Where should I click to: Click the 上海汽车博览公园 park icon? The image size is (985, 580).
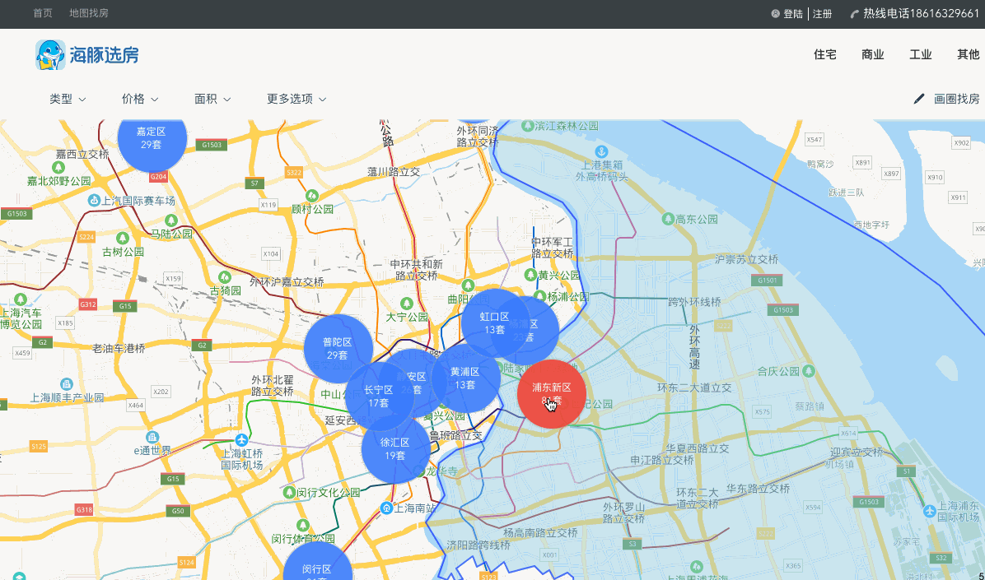(x=21, y=299)
